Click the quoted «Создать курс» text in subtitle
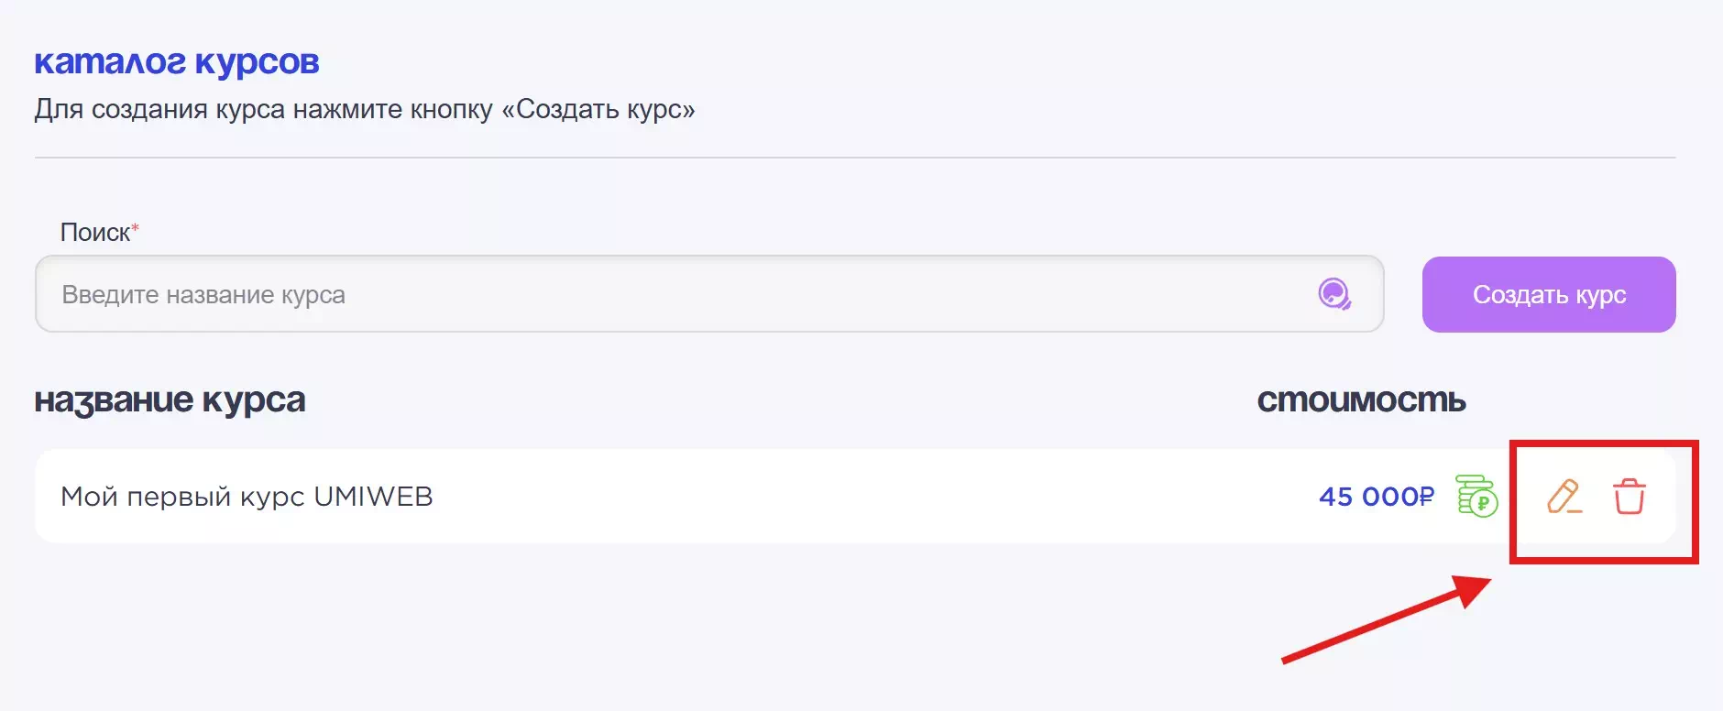The image size is (1723, 711). pos(598,109)
